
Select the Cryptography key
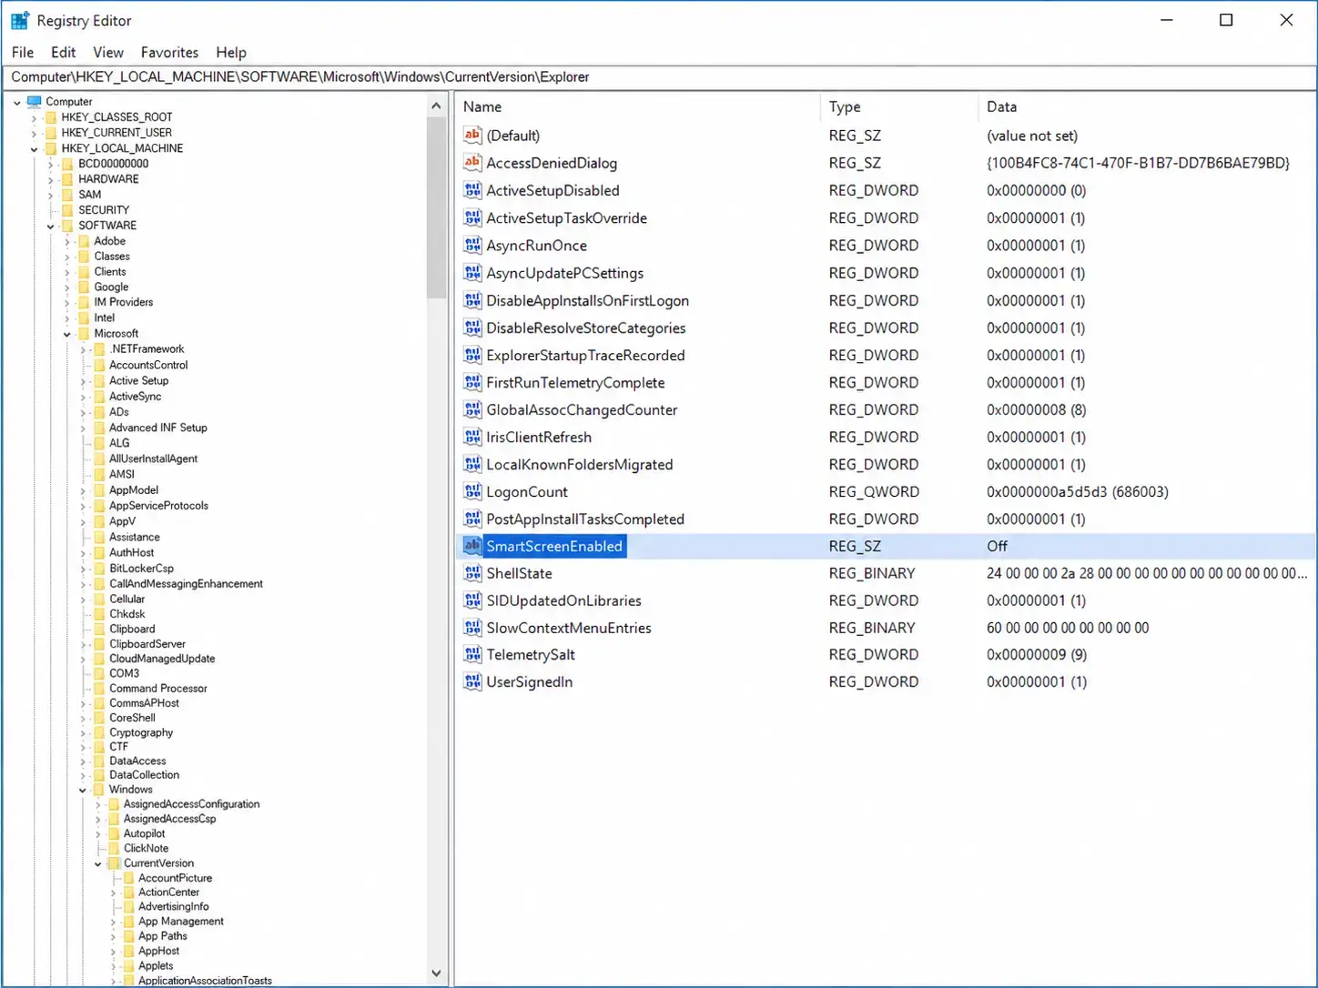(141, 732)
